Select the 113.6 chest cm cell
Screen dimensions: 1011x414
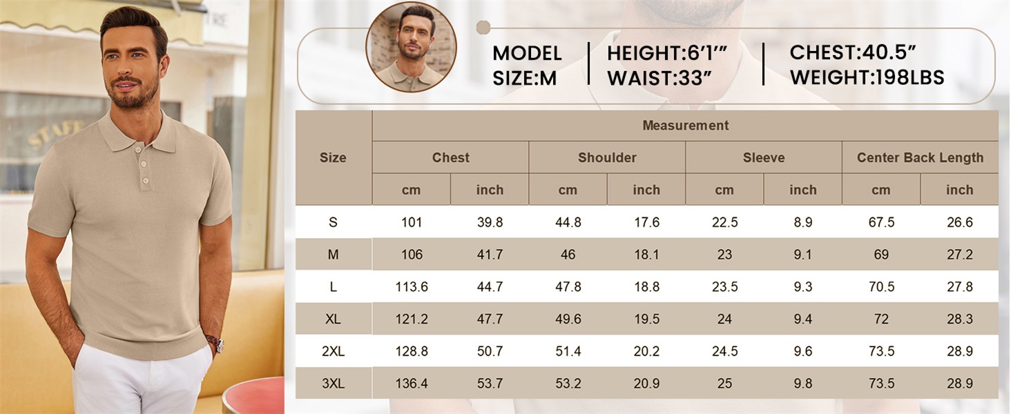click(412, 287)
